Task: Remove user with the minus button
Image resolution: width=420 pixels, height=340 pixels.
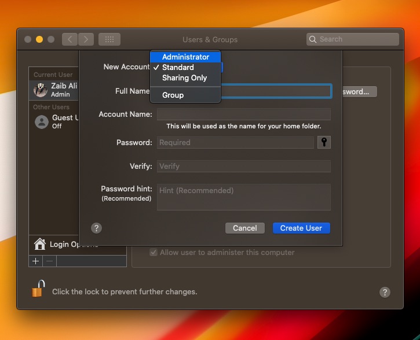Action: click(50, 261)
